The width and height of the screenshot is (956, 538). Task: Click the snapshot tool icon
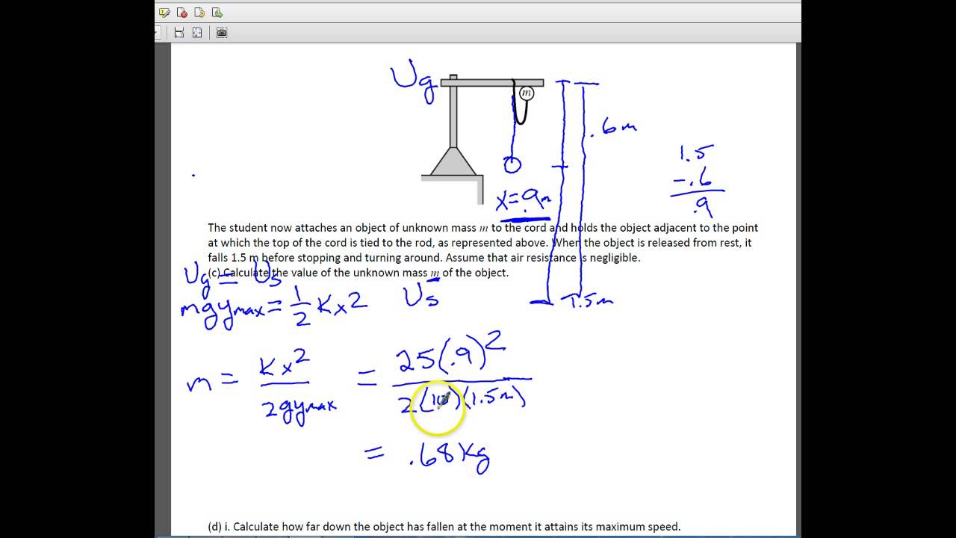[222, 32]
